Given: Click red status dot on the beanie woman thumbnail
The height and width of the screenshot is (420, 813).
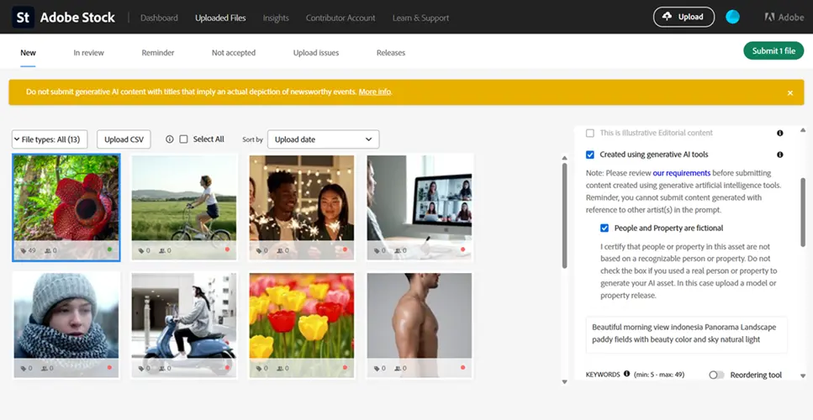Looking at the screenshot, I should [109, 368].
